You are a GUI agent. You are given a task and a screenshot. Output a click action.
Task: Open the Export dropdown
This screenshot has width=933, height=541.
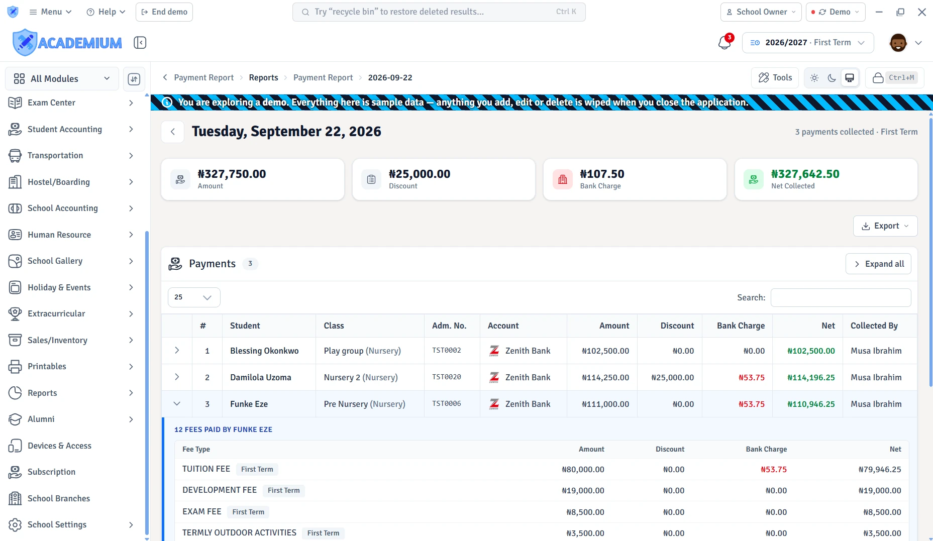click(x=885, y=226)
